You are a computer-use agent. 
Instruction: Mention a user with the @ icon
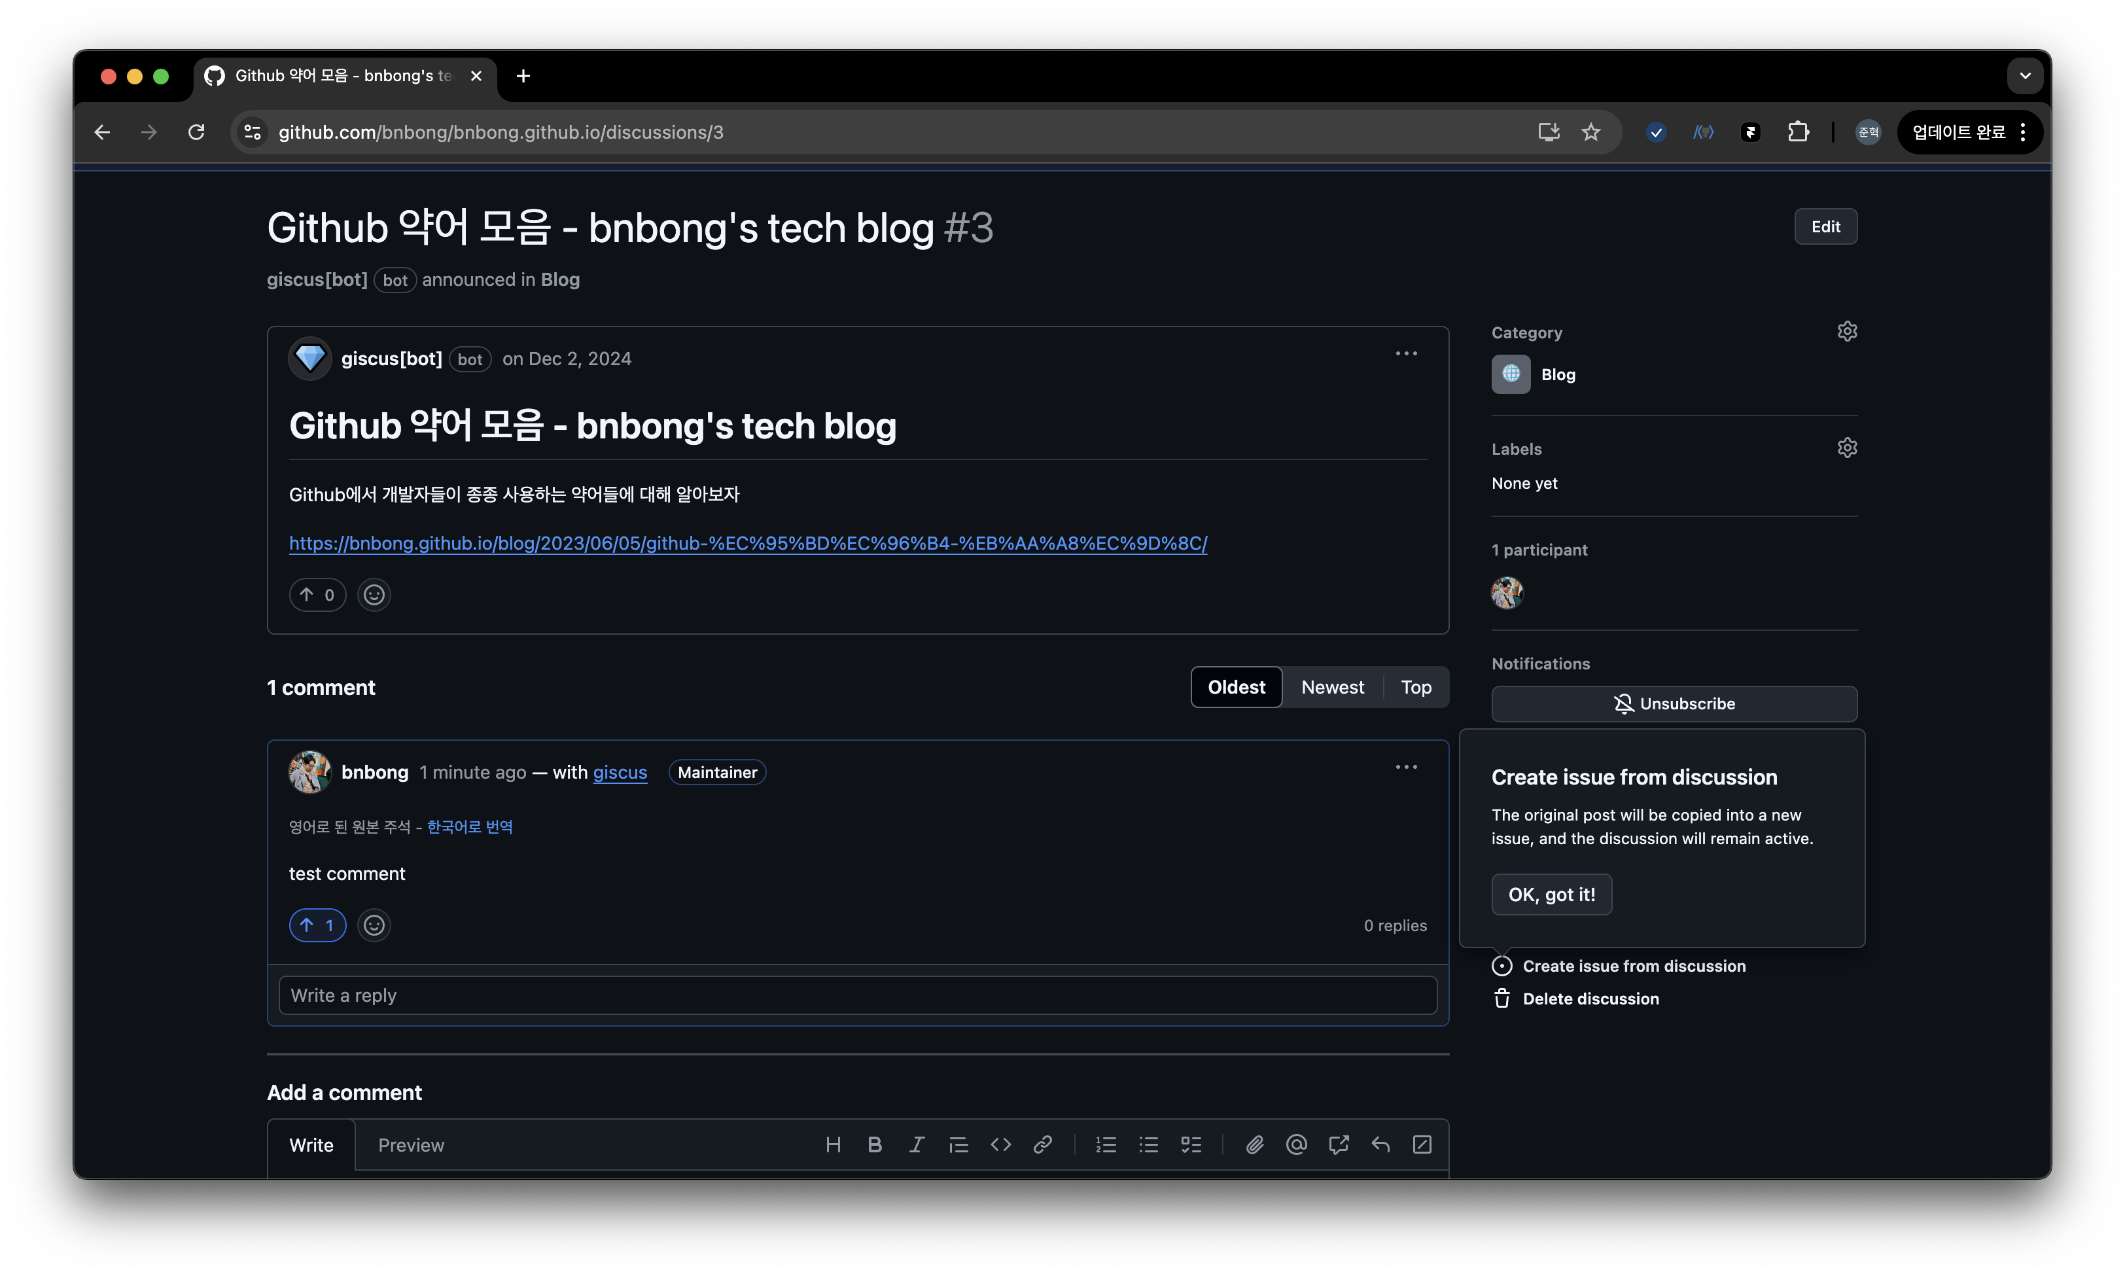1296,1144
